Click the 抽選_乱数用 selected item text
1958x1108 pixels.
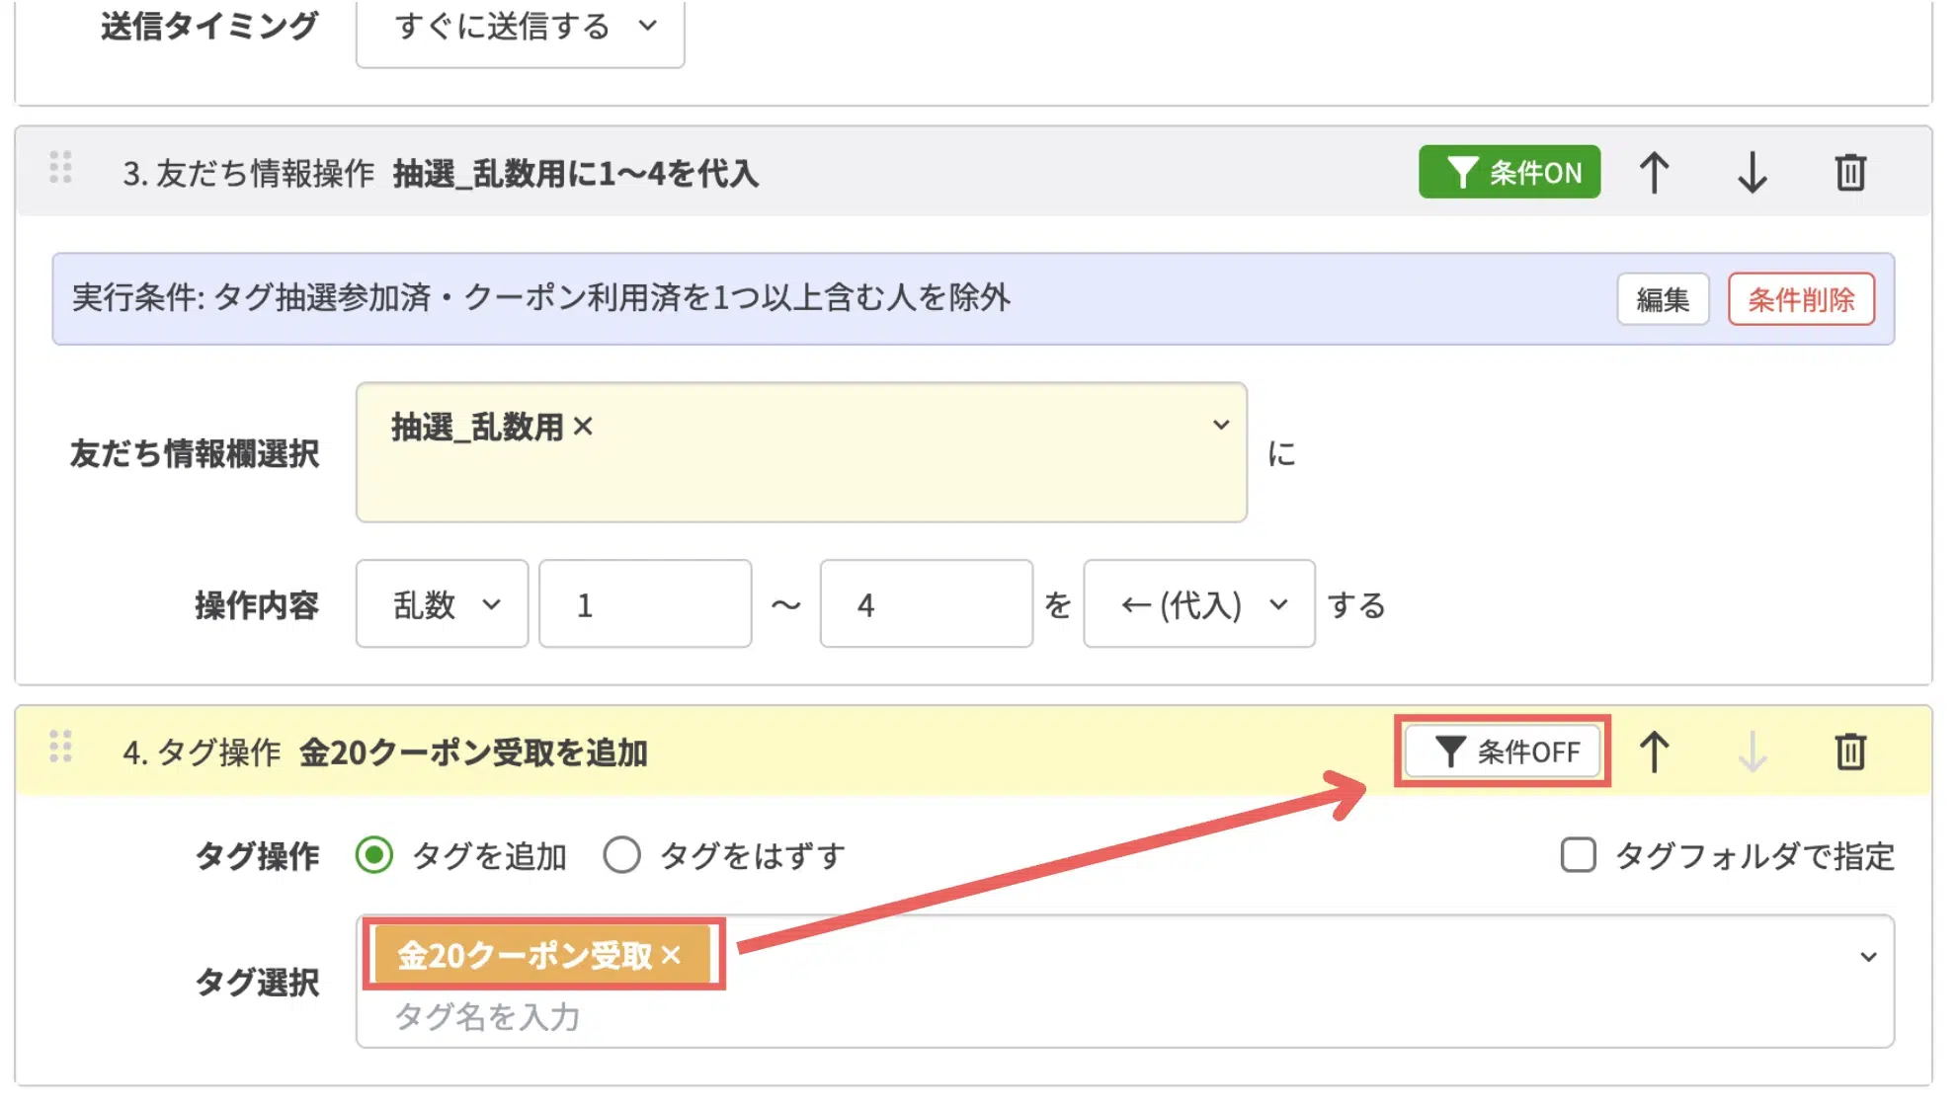[477, 427]
